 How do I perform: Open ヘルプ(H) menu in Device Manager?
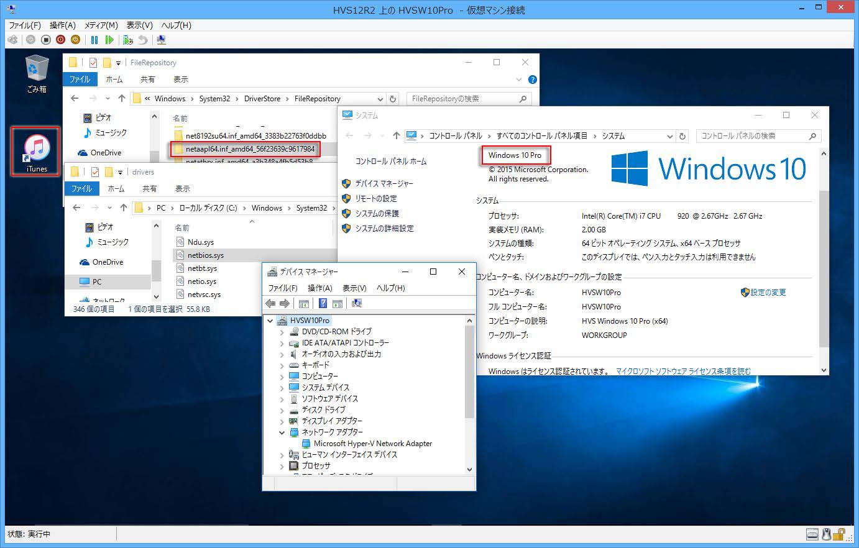[x=391, y=288]
